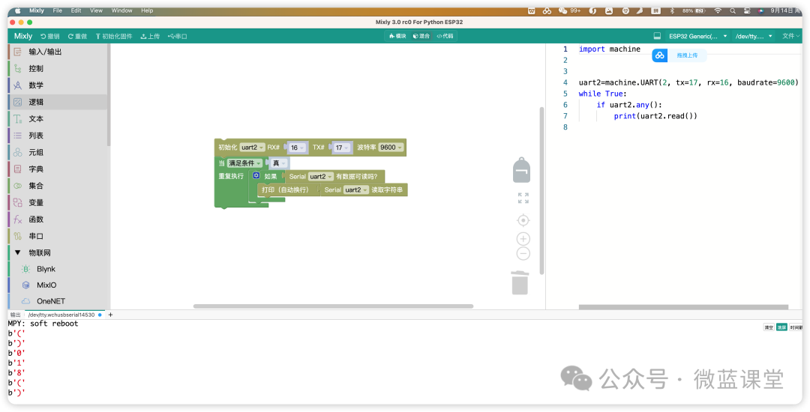Click the cloud upload icon in code panel
Screen dimensions: 810x412
point(660,55)
